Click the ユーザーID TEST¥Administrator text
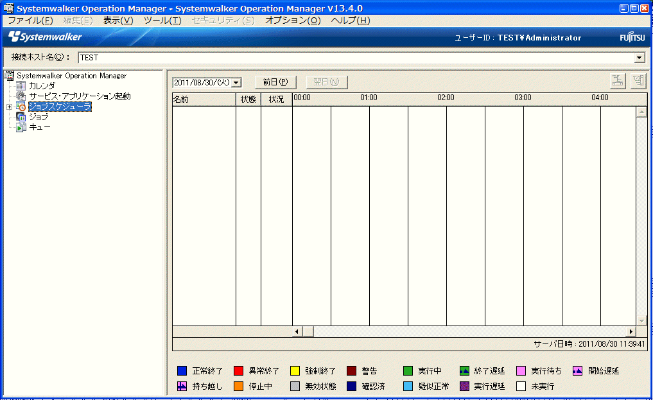The height and width of the screenshot is (400, 653). tap(518, 38)
